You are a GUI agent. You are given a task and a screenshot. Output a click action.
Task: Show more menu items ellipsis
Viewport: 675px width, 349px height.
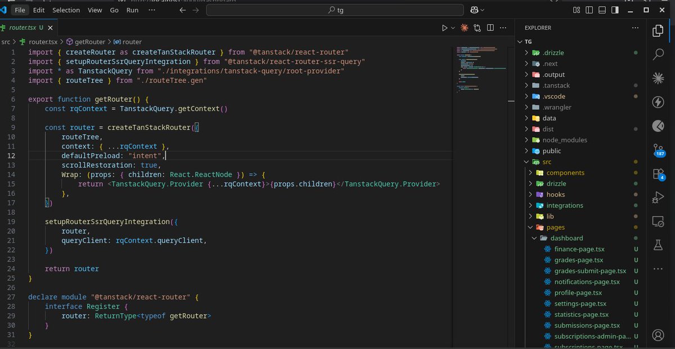[152, 10]
